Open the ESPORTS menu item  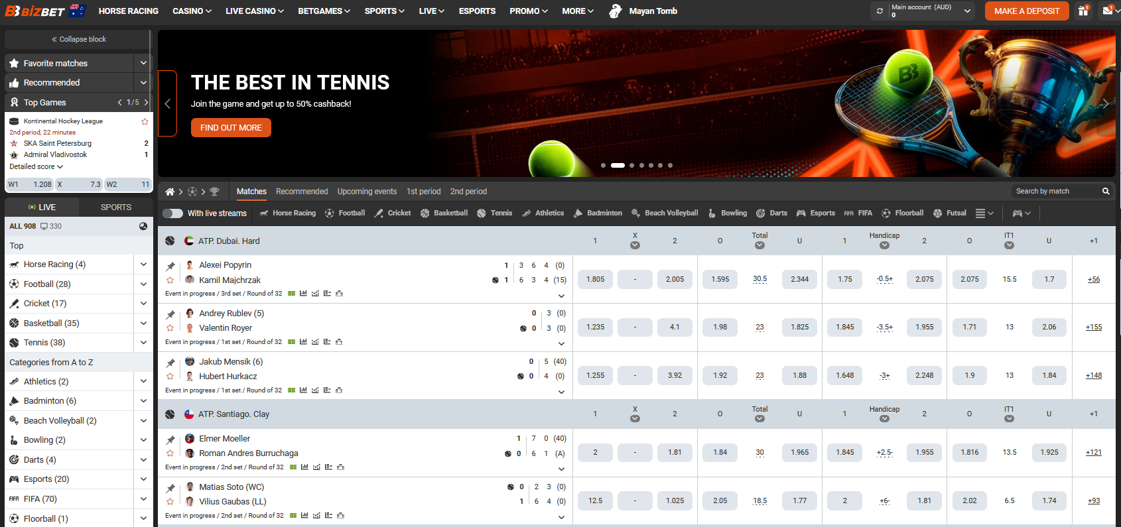point(477,11)
